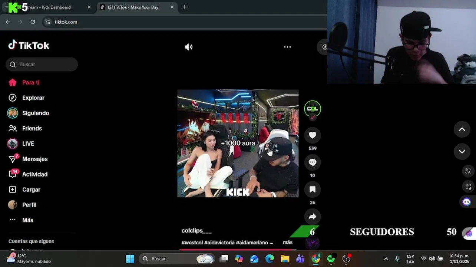
Task: Close the Kick Dashboard tab
Action: point(89,7)
